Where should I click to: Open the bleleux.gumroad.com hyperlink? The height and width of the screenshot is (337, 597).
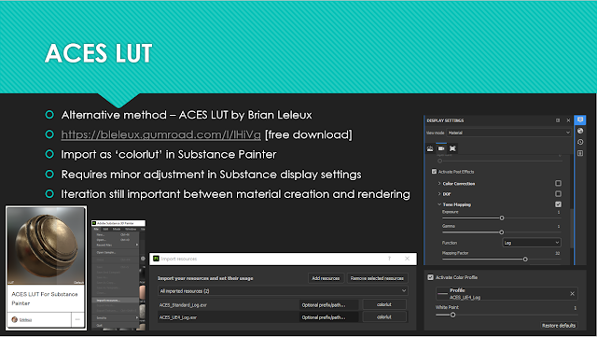(160, 134)
